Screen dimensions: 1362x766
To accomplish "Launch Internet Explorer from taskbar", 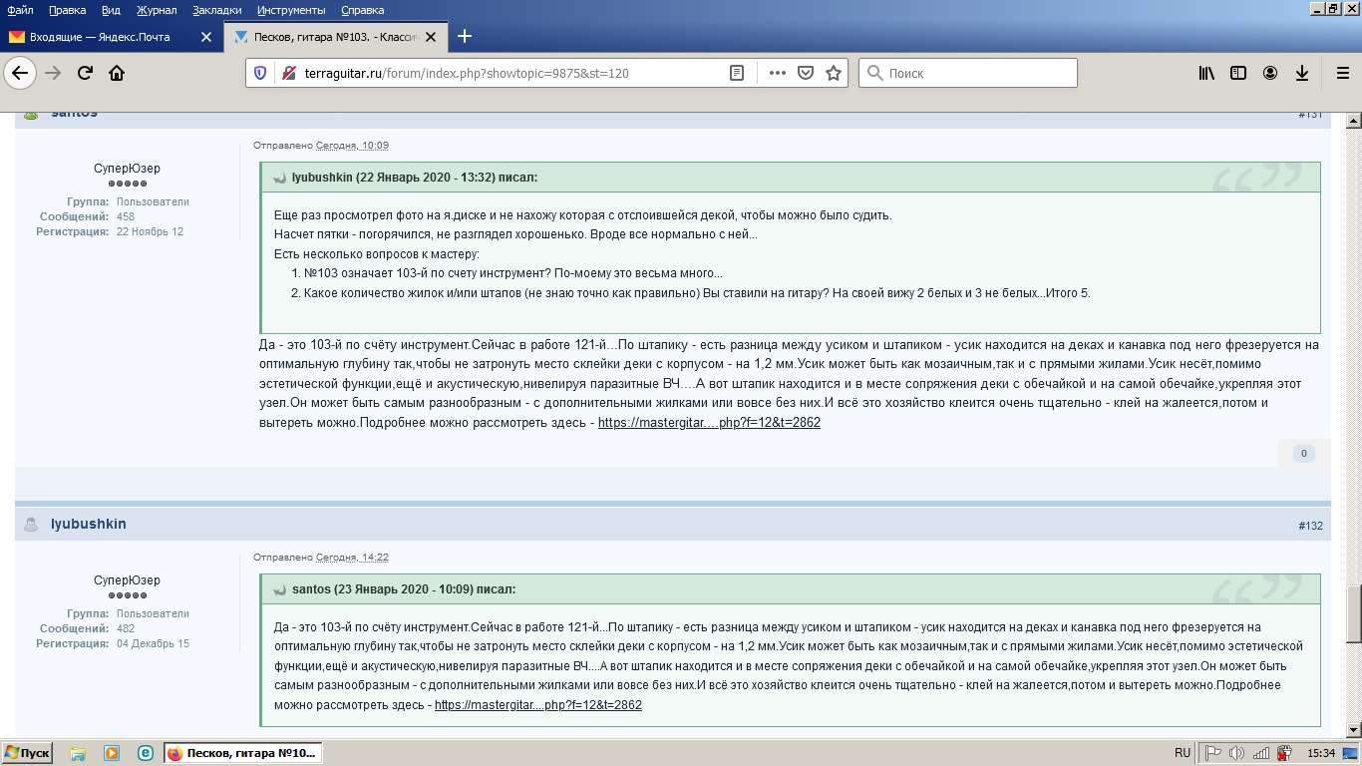I will [x=146, y=753].
